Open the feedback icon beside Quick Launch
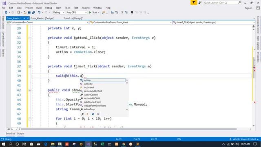 pyautogui.click(x=200, y=2)
